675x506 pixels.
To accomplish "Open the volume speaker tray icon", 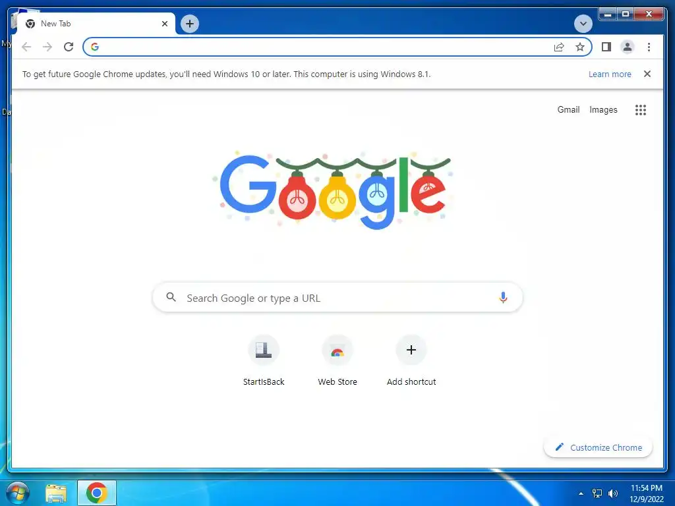I will click(613, 493).
